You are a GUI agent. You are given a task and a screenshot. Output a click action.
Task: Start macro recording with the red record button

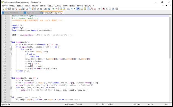pyautogui.click(x=104, y=9)
